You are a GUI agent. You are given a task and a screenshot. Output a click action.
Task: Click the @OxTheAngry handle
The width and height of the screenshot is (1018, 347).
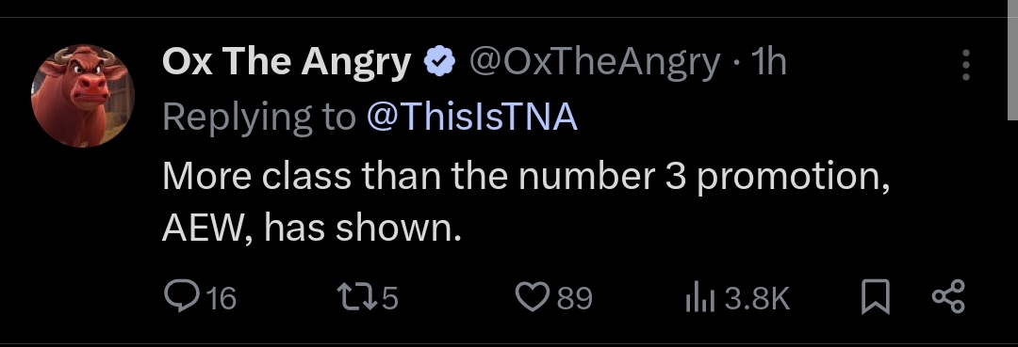coord(594,63)
